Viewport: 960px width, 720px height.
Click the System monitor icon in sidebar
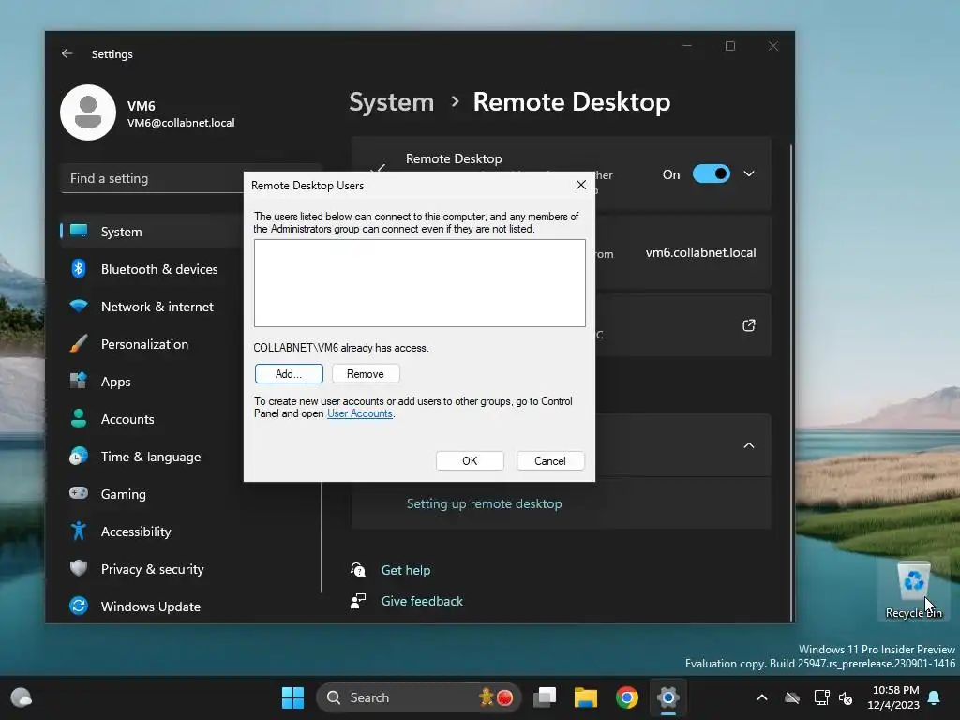tap(79, 231)
